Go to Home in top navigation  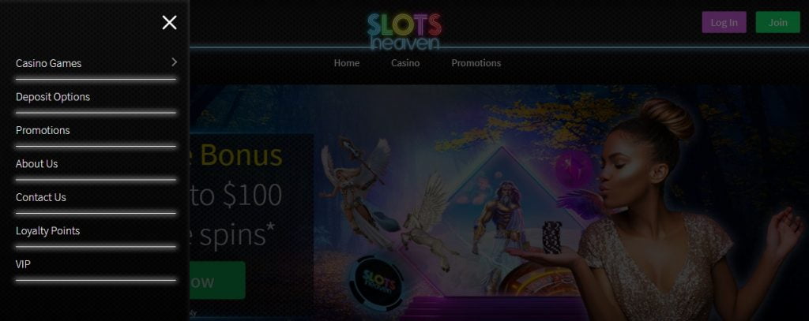coord(346,63)
